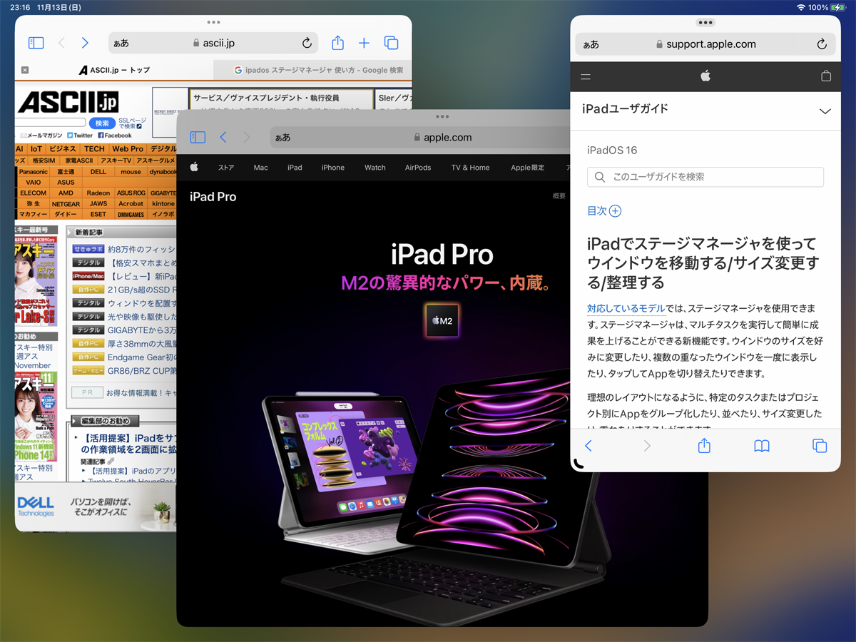This screenshot has height=642, width=856.
Task: Open SSLページで検索 link on ASCII.jp
Action: (133, 123)
